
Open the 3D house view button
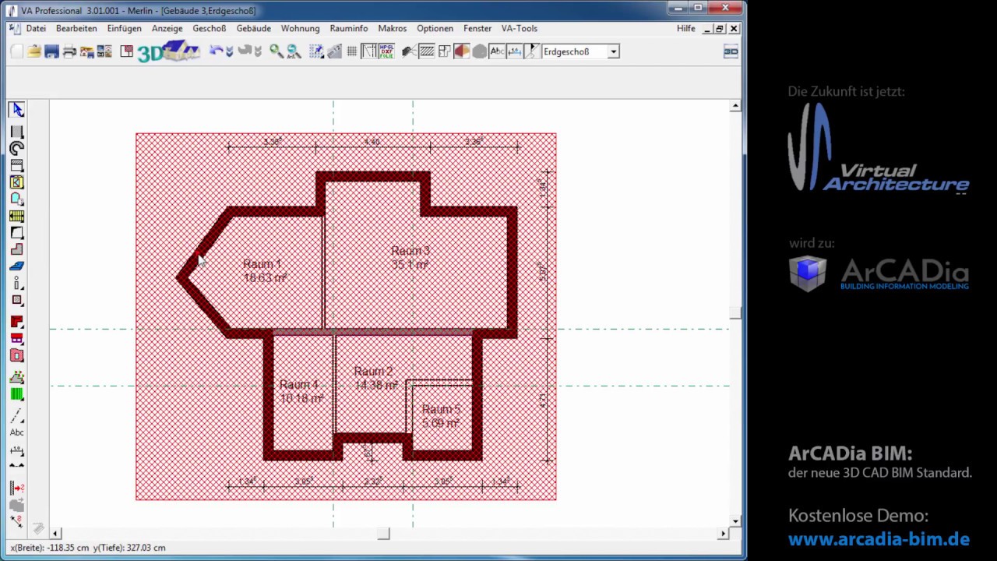(169, 51)
